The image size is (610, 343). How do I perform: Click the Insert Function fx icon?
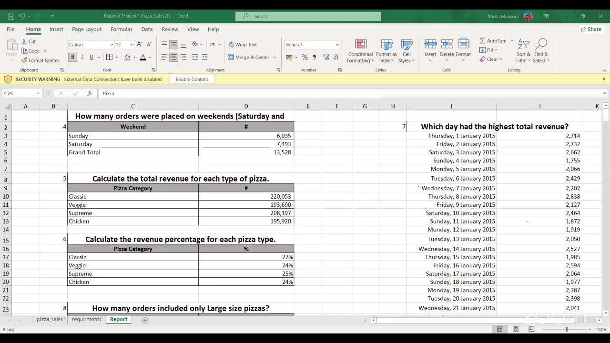[x=90, y=93]
